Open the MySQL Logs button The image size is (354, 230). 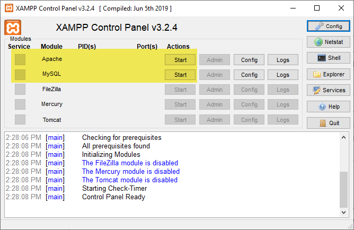[283, 75]
